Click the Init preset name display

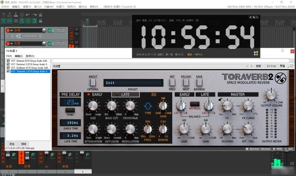pos(133,83)
